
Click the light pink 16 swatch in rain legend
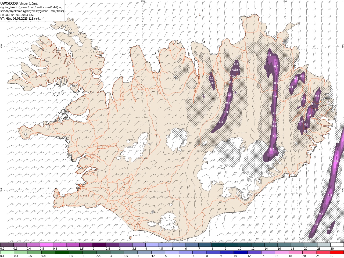tap(282, 252)
